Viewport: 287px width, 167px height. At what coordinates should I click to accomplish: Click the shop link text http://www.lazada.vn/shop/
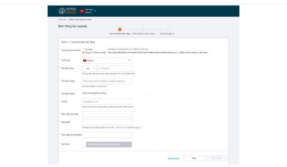[95, 93]
